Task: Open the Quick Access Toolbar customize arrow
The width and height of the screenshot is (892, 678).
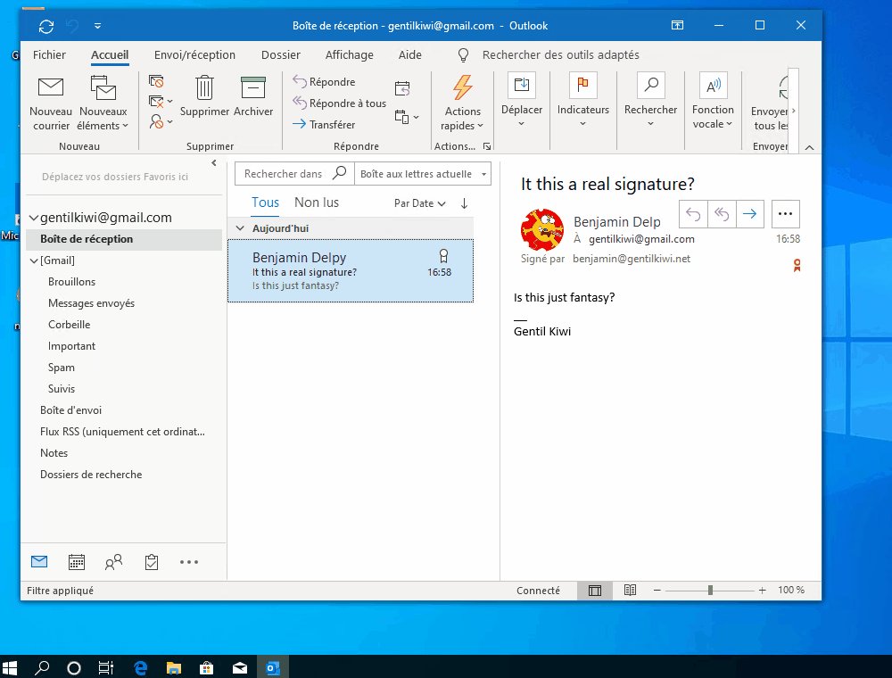Action: pyautogui.click(x=98, y=26)
